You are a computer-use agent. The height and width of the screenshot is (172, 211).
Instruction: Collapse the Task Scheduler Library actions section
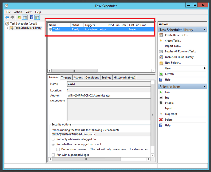coord(205,30)
